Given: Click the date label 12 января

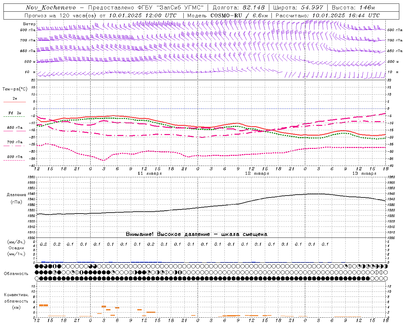Looking at the screenshot, I should coord(257,173).
